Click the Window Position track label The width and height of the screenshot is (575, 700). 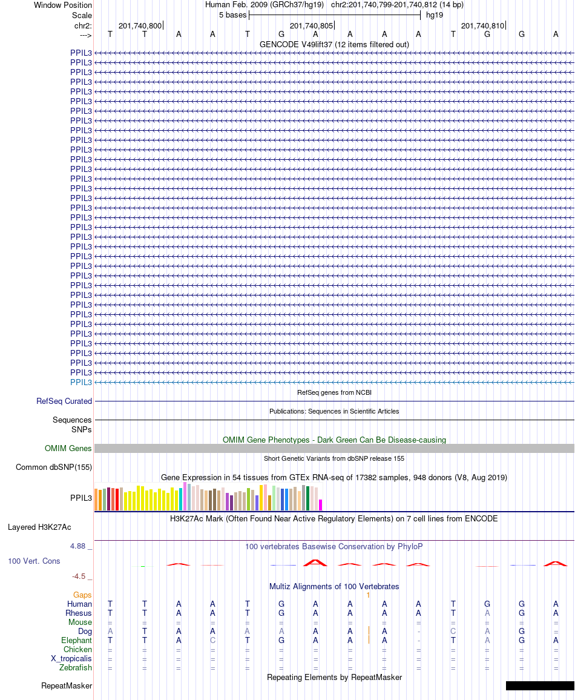click(63, 5)
